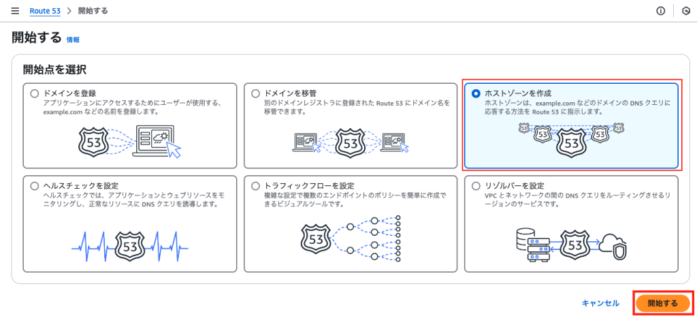Screen dimensions: 697x325
Task: Click the traffic flow tree illustration
Action: [351, 239]
